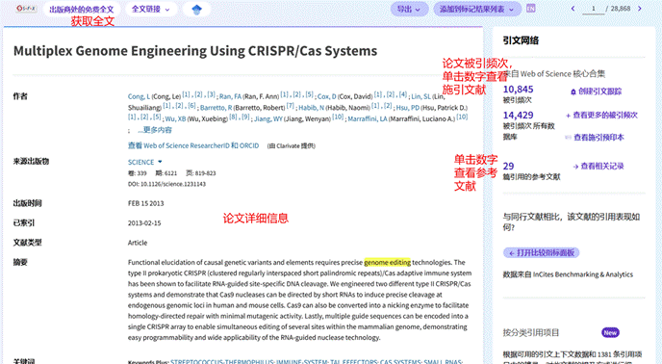Image resolution: width=662 pixels, height=364 pixels.
Task: Click the publication date FEB 15 2013
Action: [x=145, y=203]
